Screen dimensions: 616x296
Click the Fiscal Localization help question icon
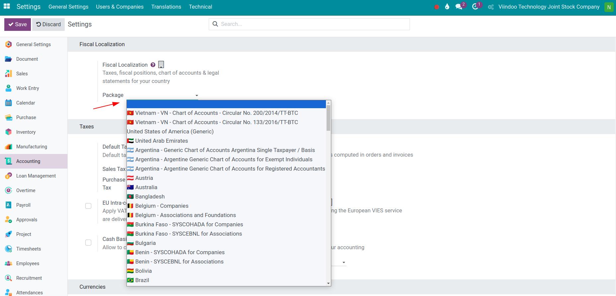[x=153, y=65]
